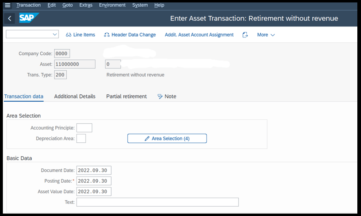Screen dimensions: 361x216
Task: Open the System menu
Action: pyautogui.click(x=140, y=5)
